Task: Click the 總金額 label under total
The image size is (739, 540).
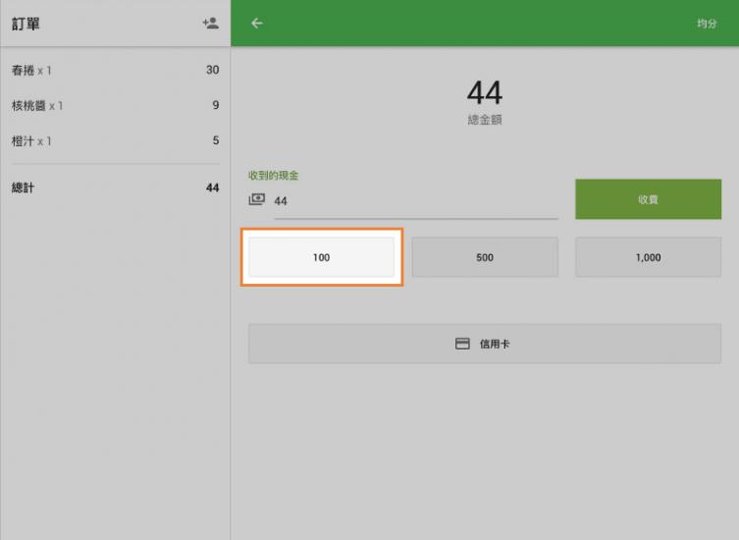Action: [484, 120]
